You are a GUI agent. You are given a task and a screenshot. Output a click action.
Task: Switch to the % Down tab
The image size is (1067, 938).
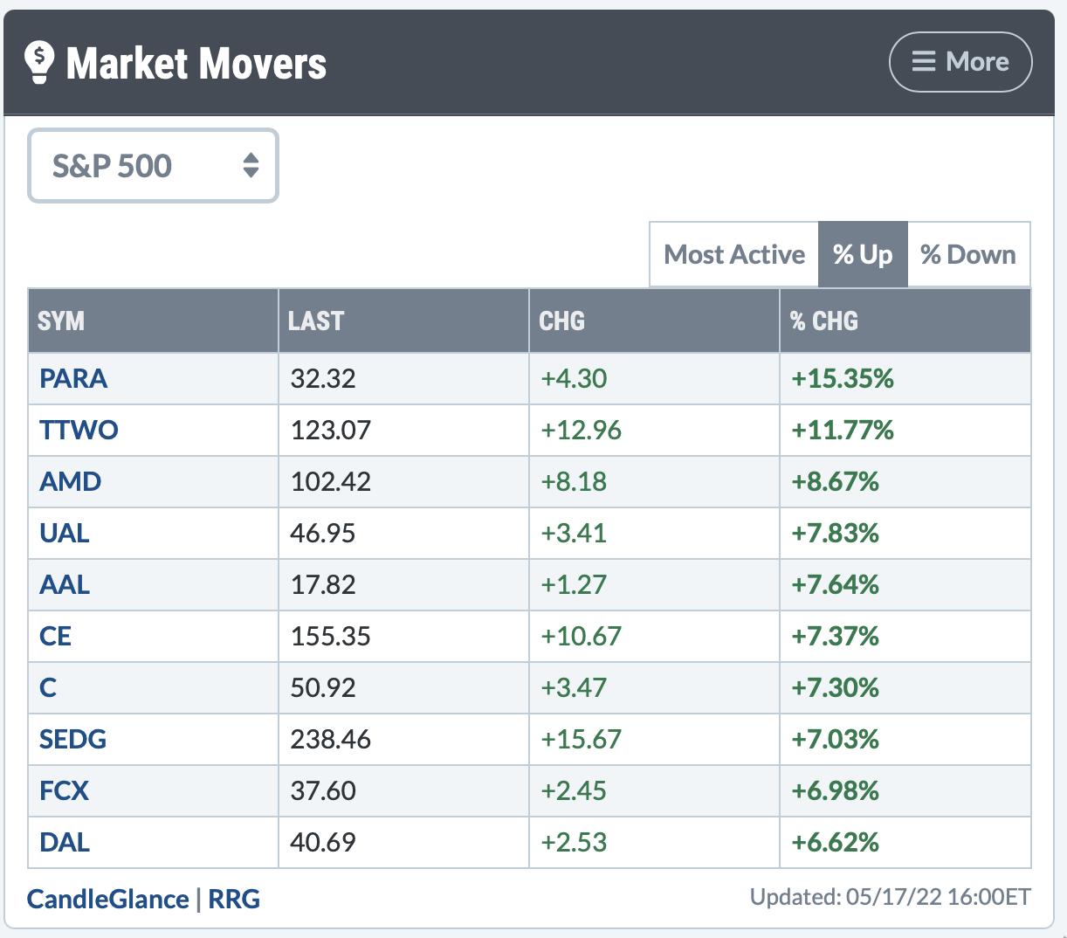(x=967, y=255)
